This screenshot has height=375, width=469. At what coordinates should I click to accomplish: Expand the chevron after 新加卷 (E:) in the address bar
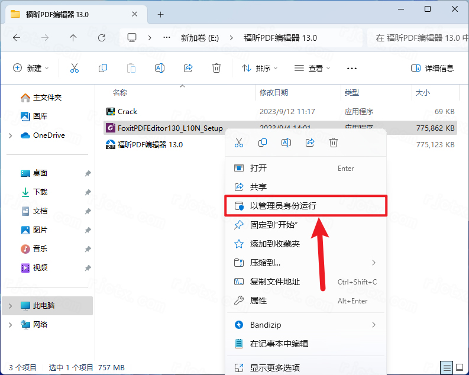231,38
